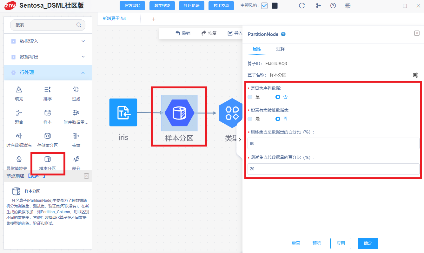Screen dimensions: 424x253
Task: Select the 时序数据清洗 operator icon
Action: pyautogui.click(x=19, y=136)
